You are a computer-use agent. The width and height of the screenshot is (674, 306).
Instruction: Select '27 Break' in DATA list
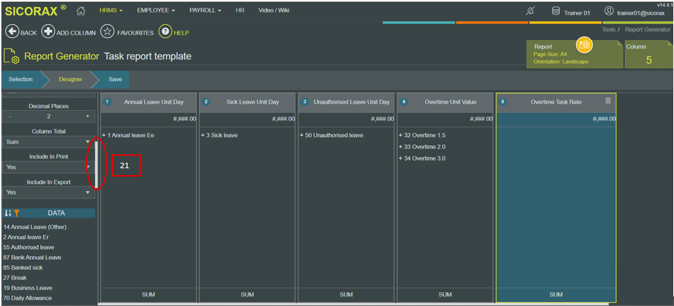click(15, 278)
